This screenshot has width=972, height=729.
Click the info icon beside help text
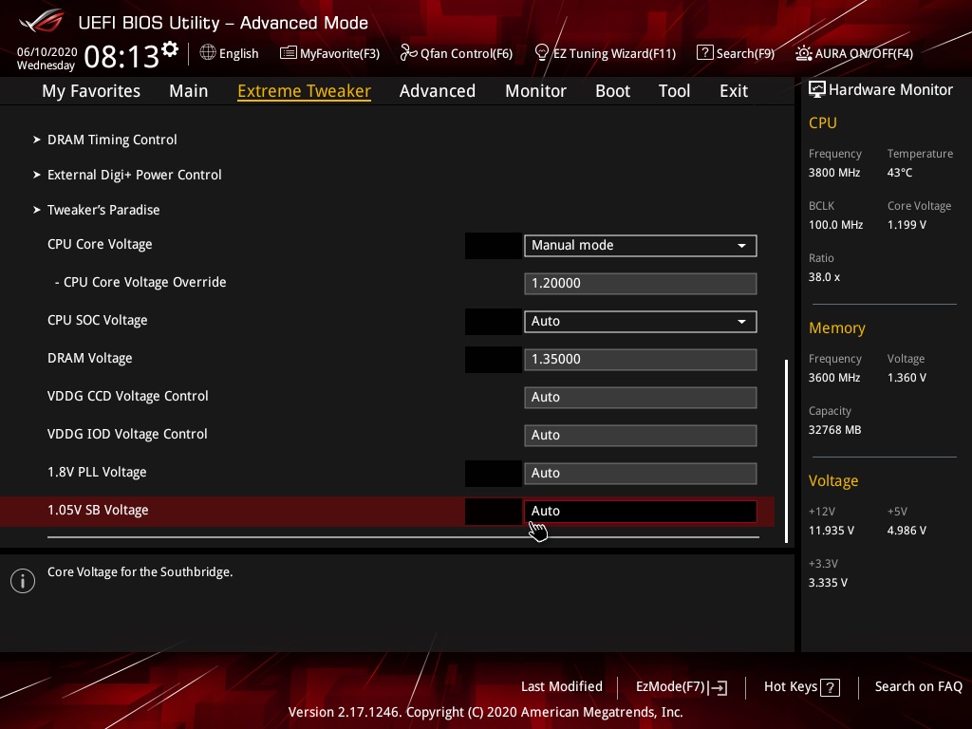point(23,581)
